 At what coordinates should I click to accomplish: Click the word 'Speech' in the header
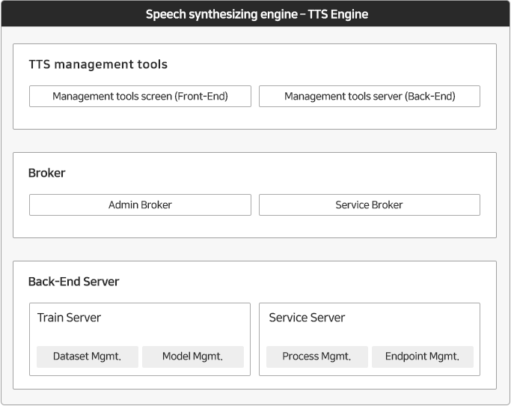(165, 15)
